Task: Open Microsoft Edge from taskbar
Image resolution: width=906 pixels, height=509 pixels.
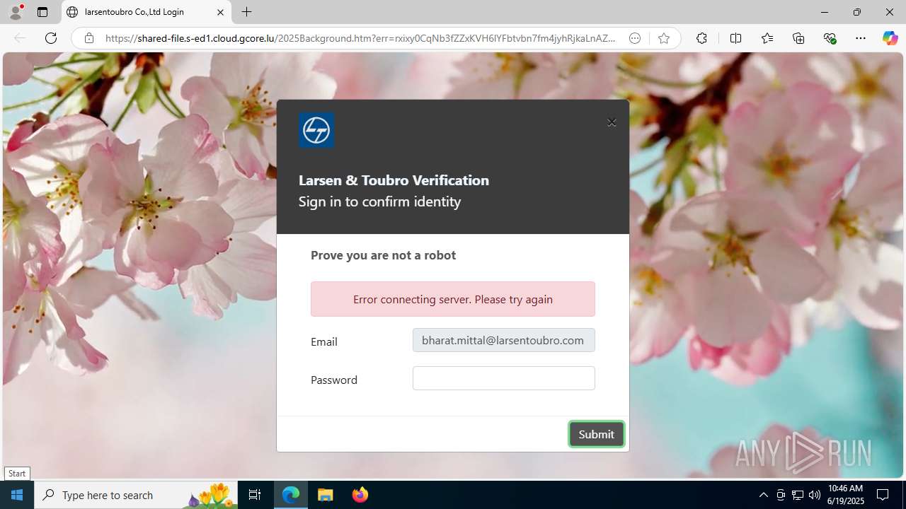Action: click(291, 495)
